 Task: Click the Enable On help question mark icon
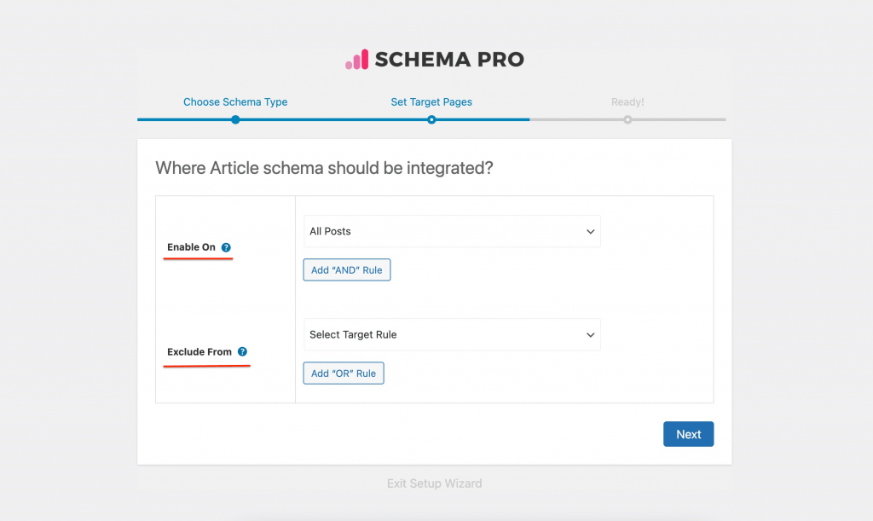click(224, 247)
